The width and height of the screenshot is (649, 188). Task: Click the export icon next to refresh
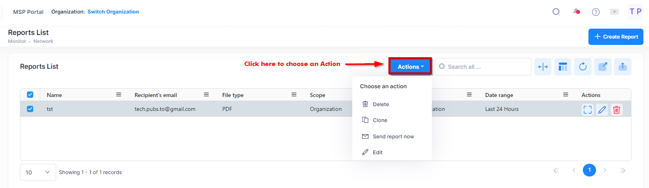pos(603,67)
